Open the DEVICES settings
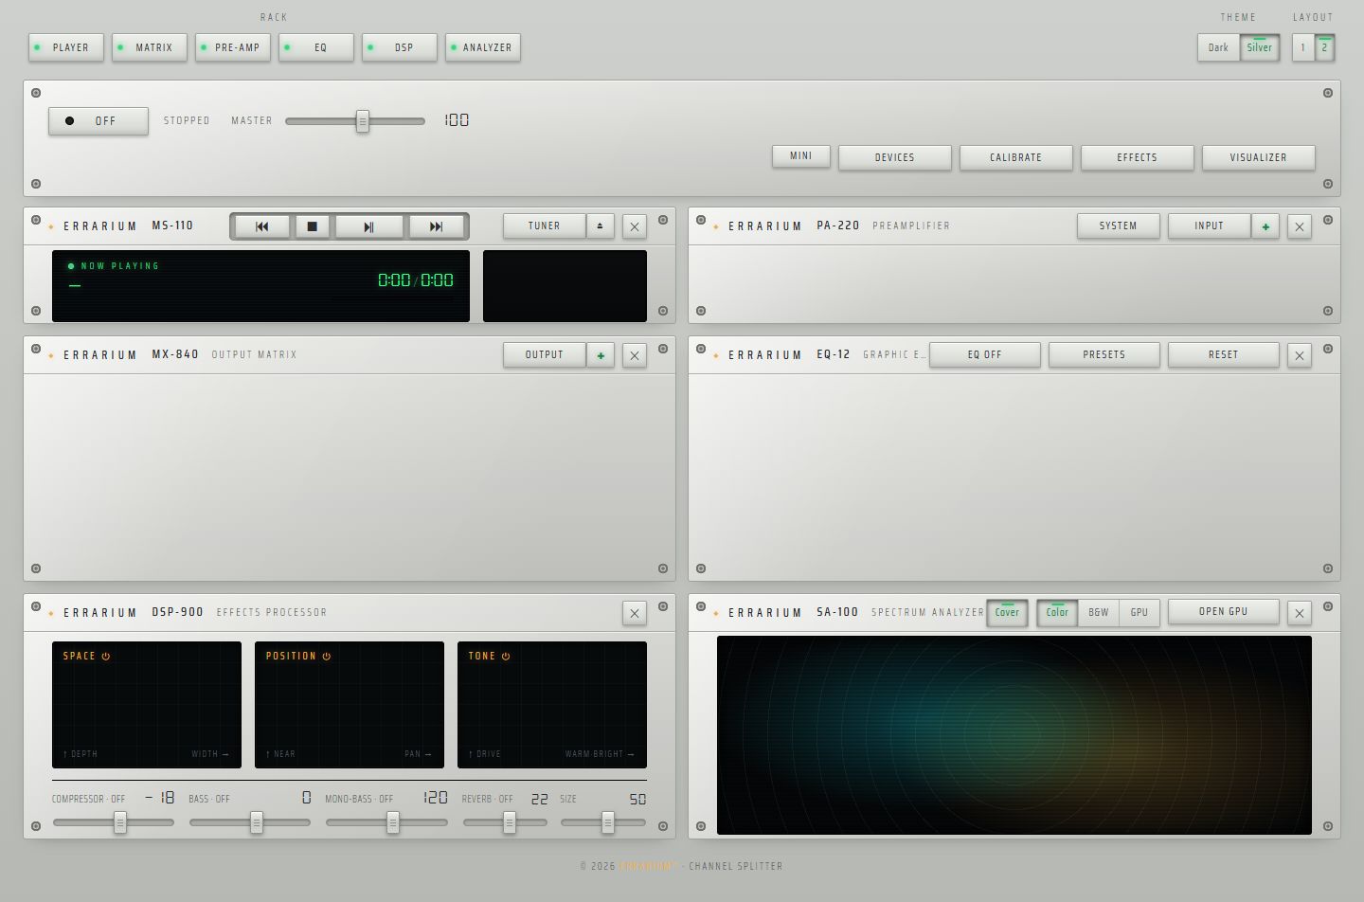This screenshot has height=902, width=1364. pos(895,157)
